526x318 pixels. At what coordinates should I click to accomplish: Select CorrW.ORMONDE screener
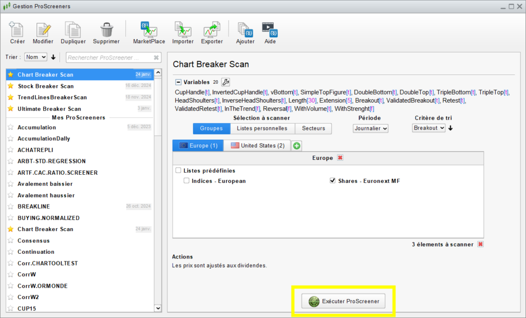pyautogui.click(x=80, y=286)
